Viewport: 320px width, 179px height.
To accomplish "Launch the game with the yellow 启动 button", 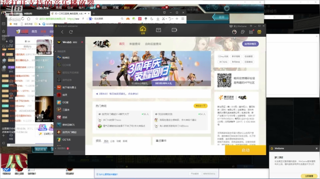I will (x=245, y=150).
